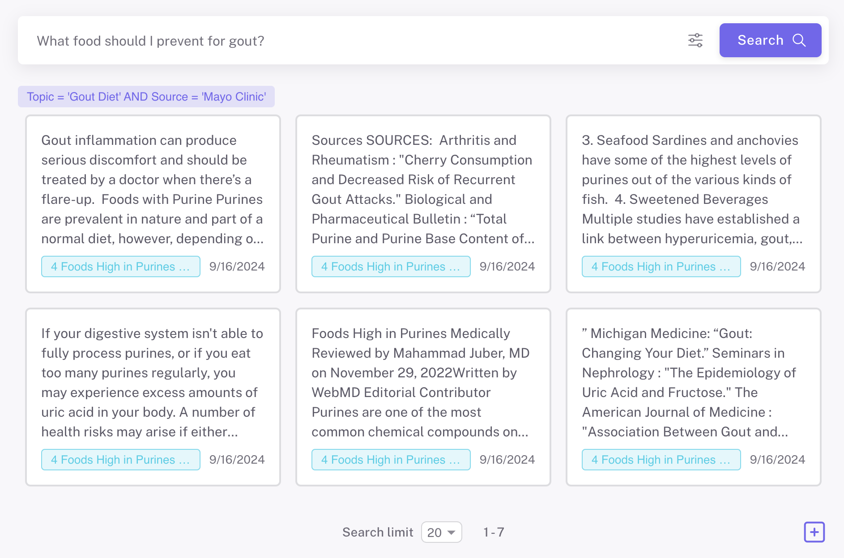Click the Topic and Source filter chip

[x=146, y=97]
